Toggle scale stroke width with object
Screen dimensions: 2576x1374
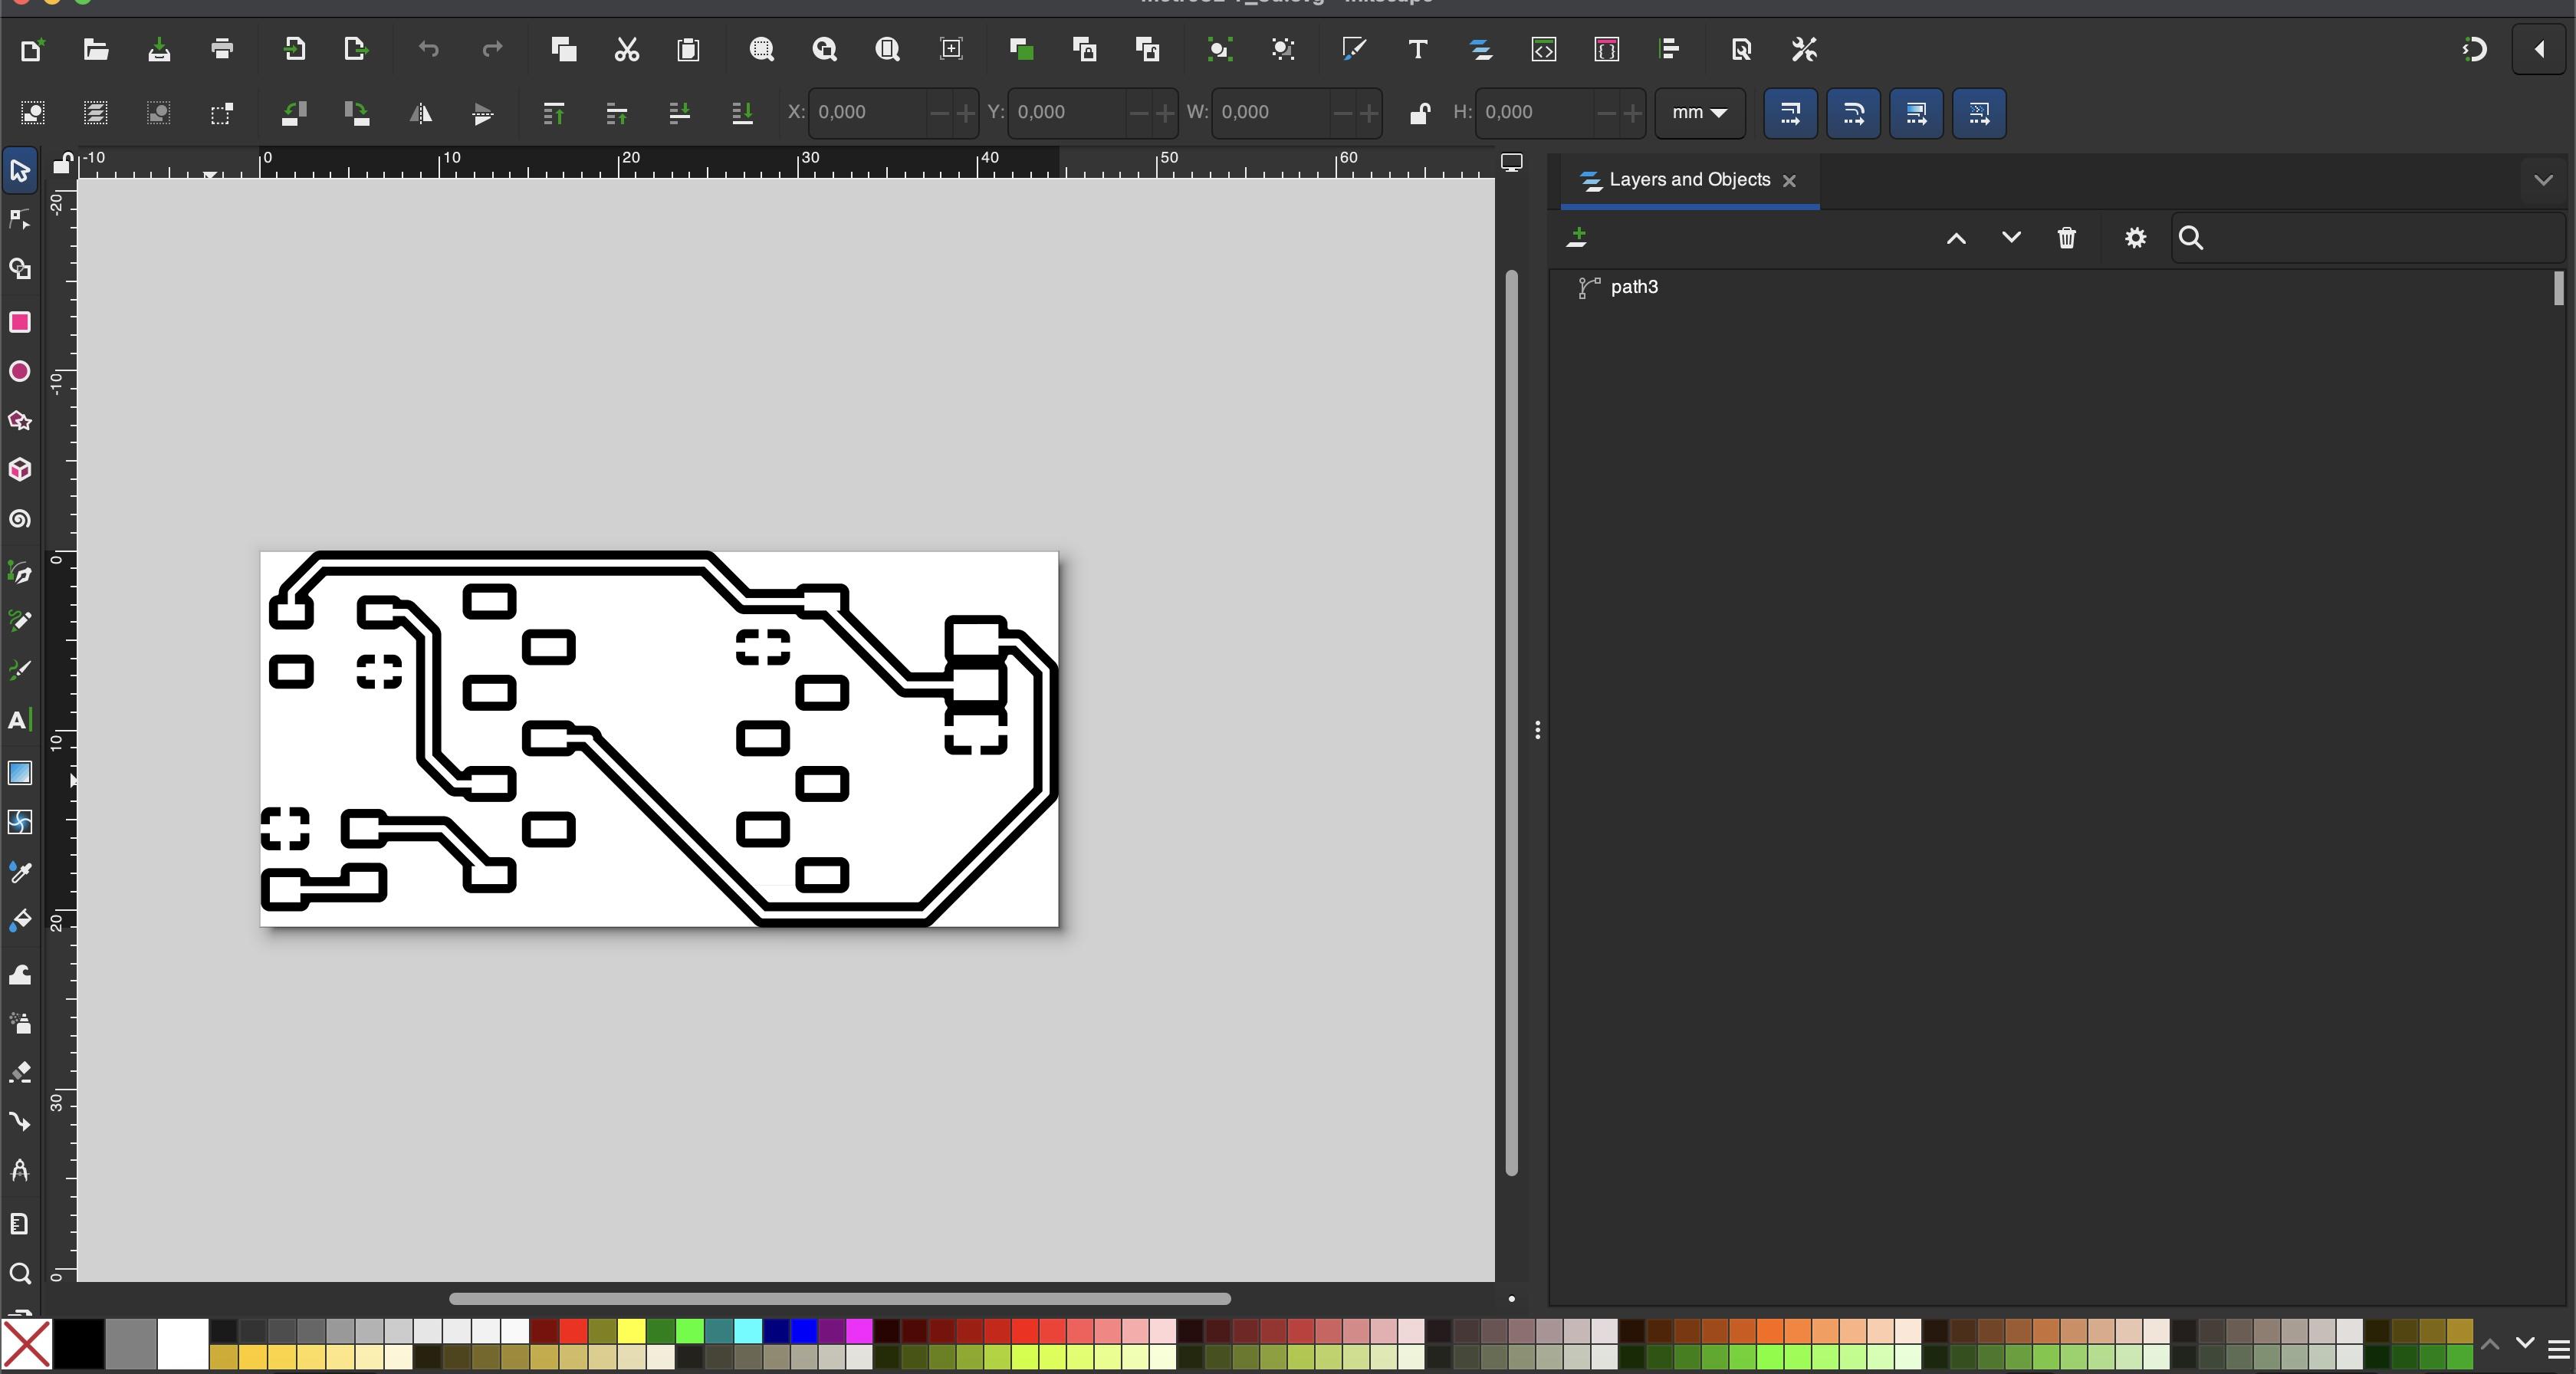[1790, 113]
